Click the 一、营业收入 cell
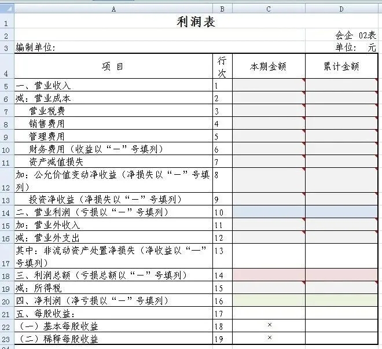Screen dimensions: 382x349 point(113,85)
